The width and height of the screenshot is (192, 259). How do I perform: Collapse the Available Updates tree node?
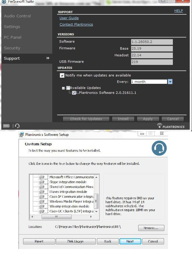point(63,88)
